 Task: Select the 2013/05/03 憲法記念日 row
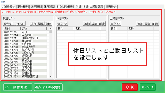[25, 47]
